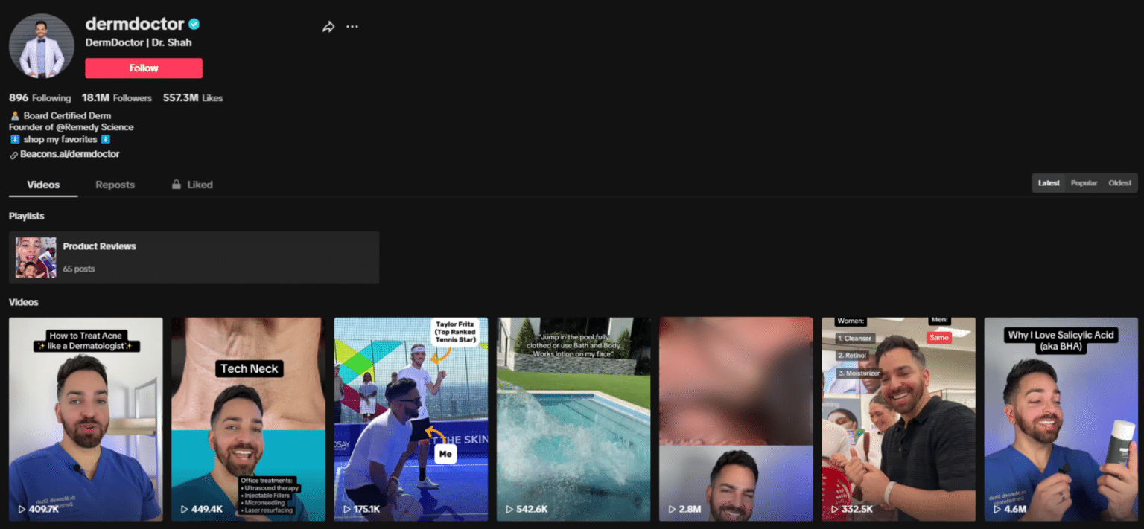Open the How to Treat Acne video
Viewport: 1144px width, 529px height.
[86, 419]
